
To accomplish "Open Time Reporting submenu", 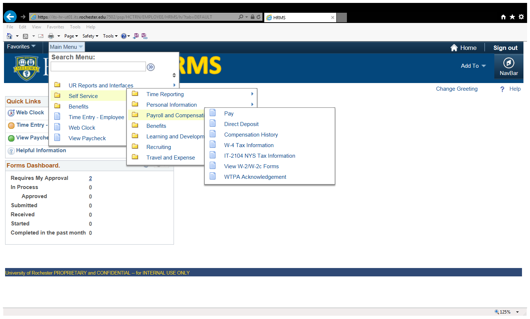I will tap(165, 94).
